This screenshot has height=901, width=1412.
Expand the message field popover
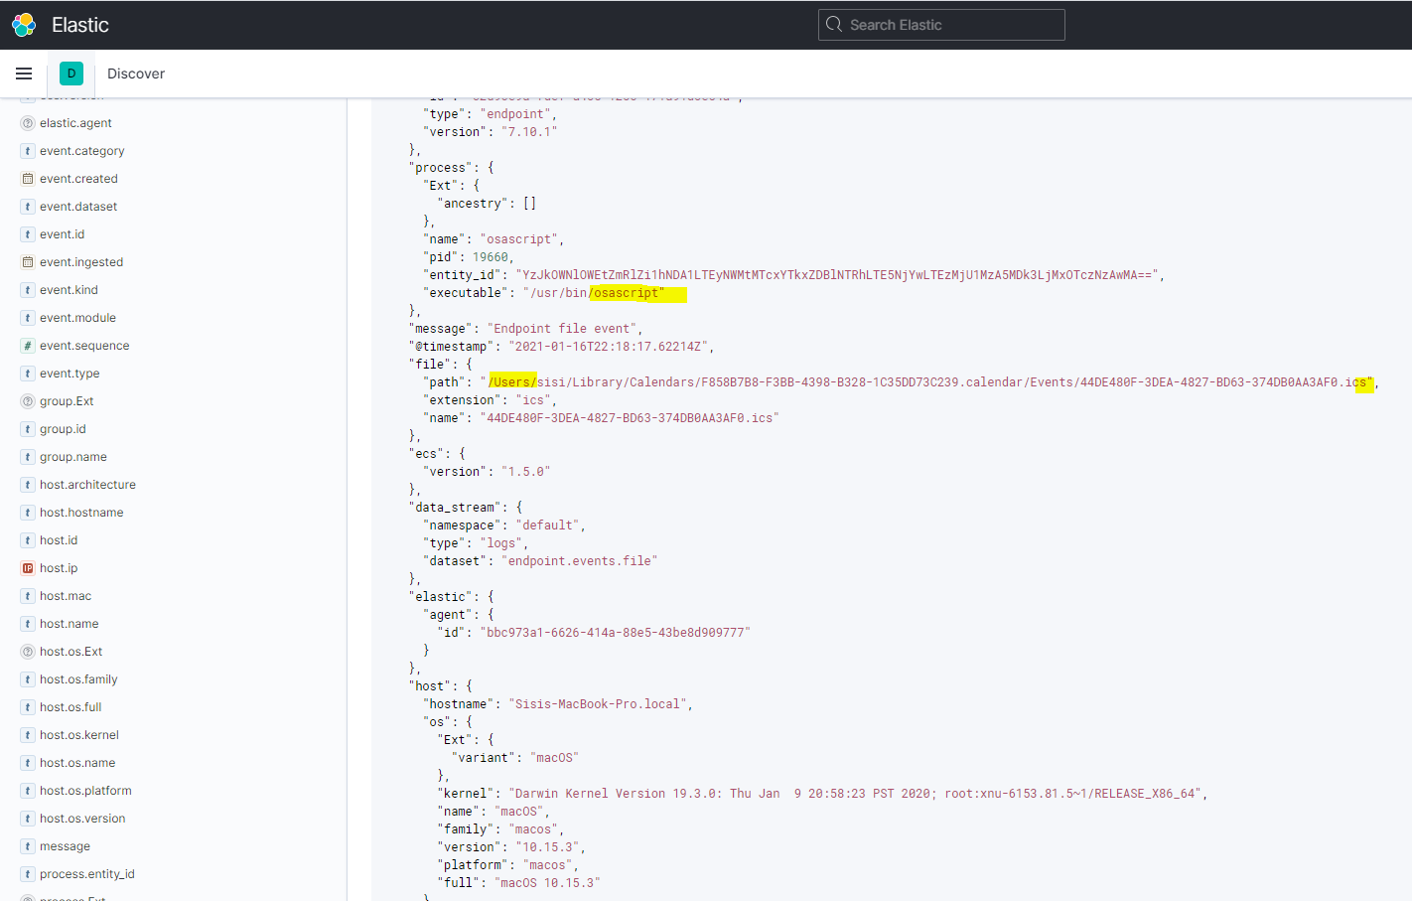click(65, 845)
